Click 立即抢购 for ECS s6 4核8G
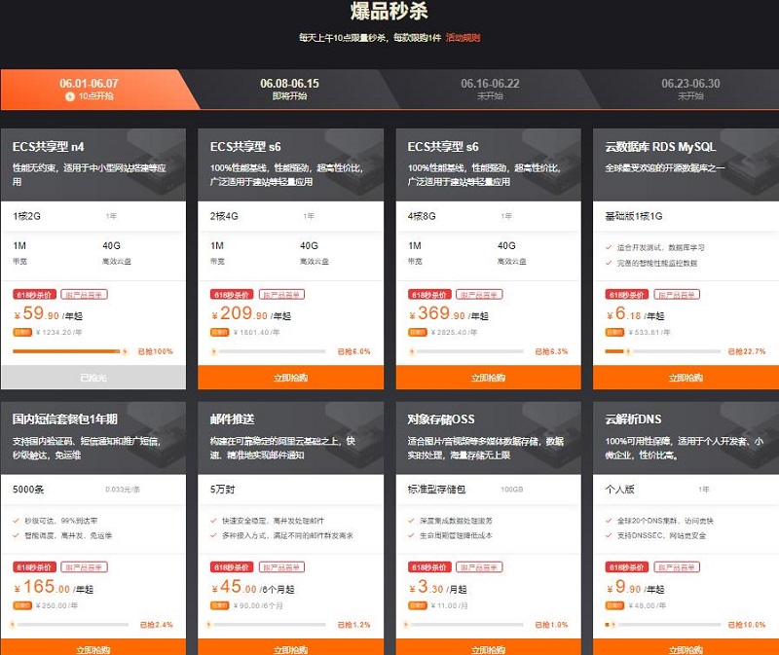 click(x=489, y=378)
